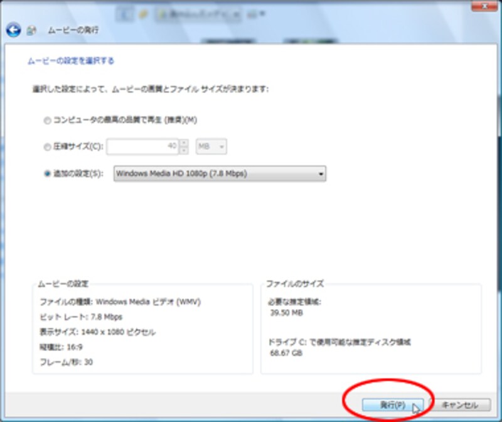
Task: Click the arrow of the additional settings combo box
Action: [x=321, y=174]
